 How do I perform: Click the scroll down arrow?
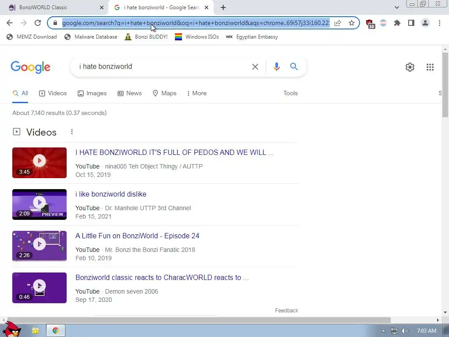[445, 312]
